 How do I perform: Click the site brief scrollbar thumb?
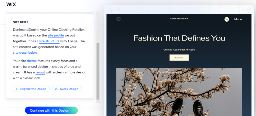tap(98, 71)
